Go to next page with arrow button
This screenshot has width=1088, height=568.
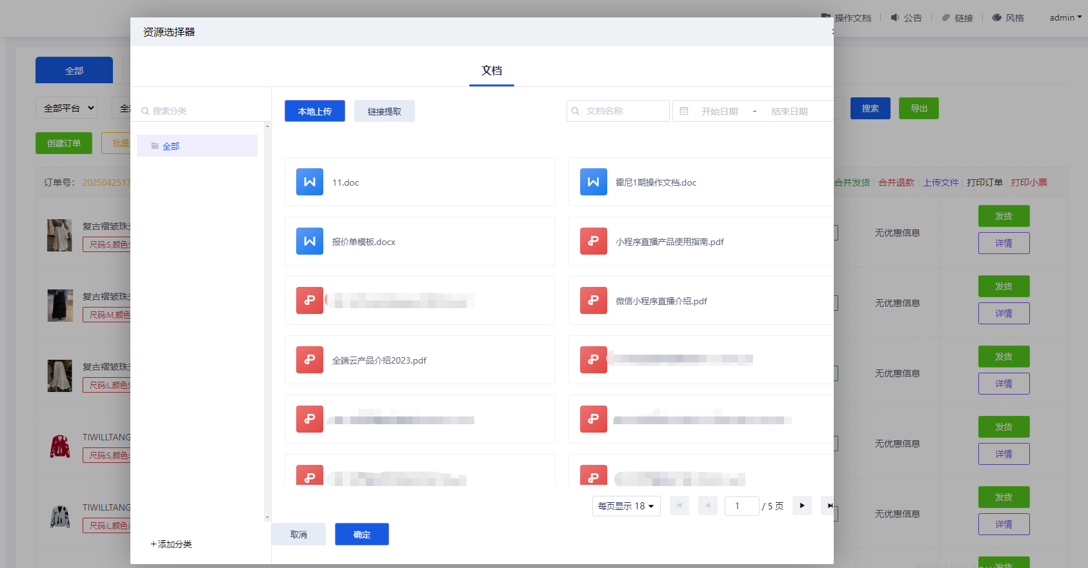pos(801,505)
